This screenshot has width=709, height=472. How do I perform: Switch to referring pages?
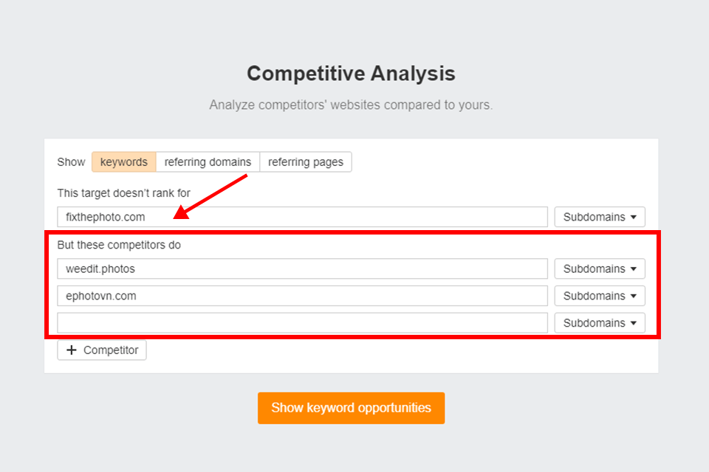pos(306,162)
